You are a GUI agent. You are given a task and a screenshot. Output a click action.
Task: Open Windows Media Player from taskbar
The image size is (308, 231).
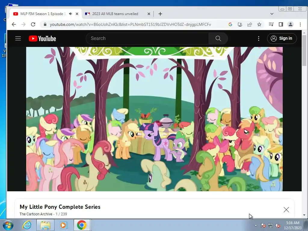(x=63, y=225)
